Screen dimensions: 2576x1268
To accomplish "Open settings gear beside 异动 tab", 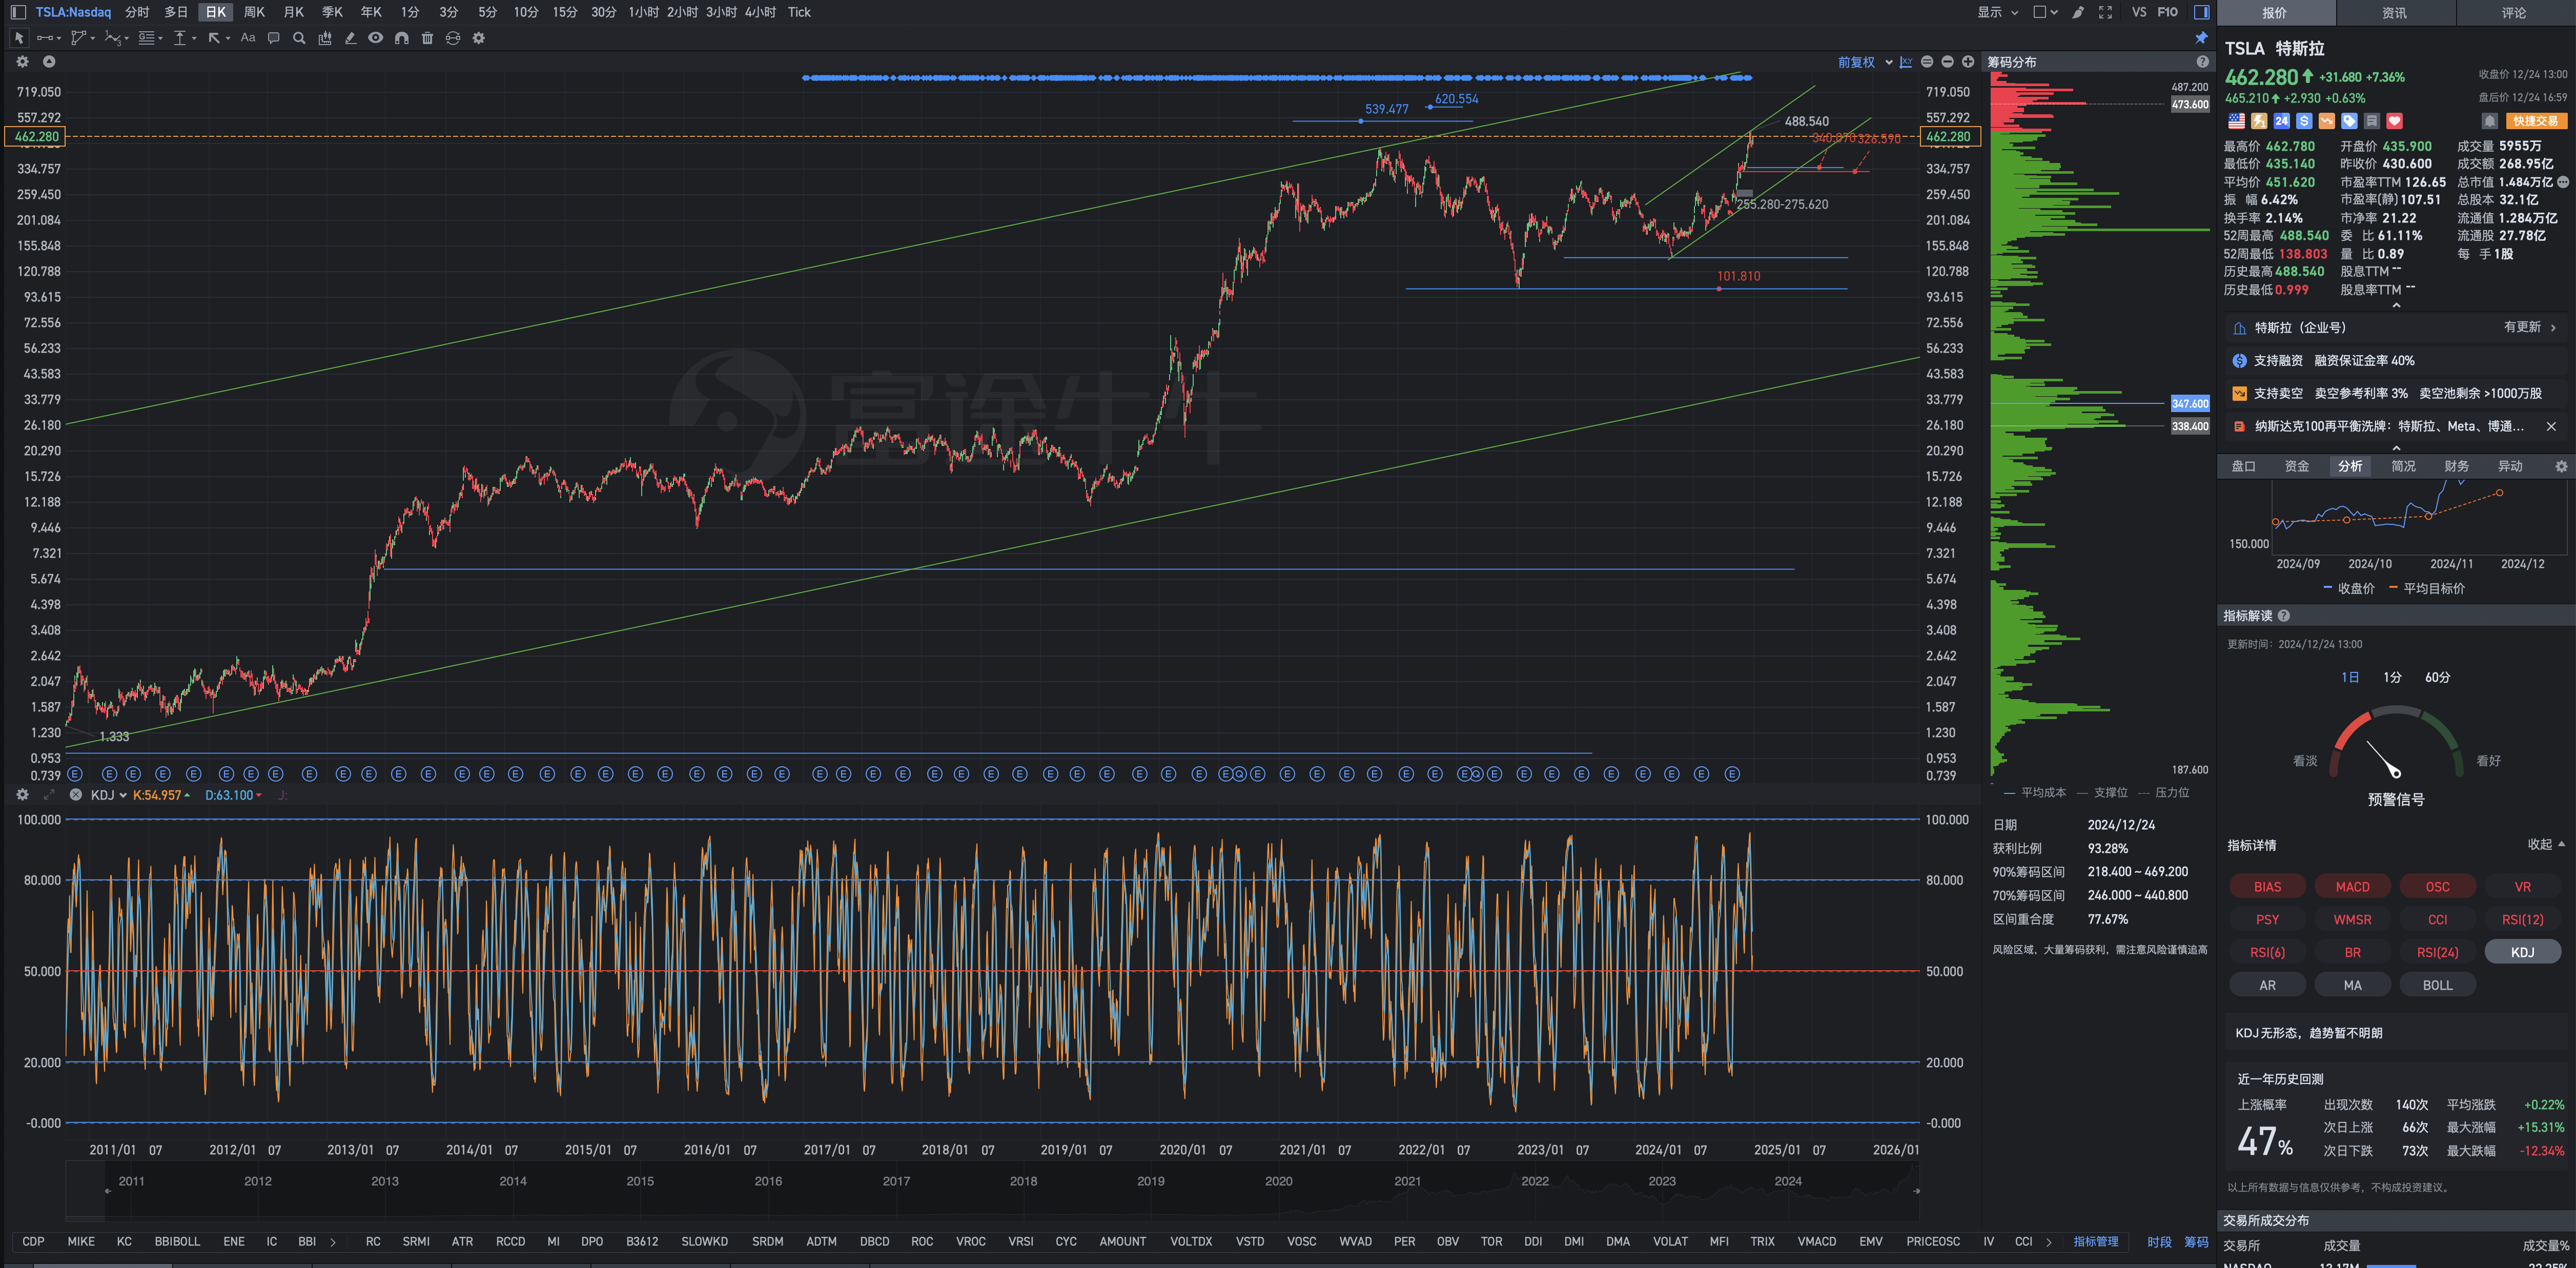I will [x=2561, y=467].
